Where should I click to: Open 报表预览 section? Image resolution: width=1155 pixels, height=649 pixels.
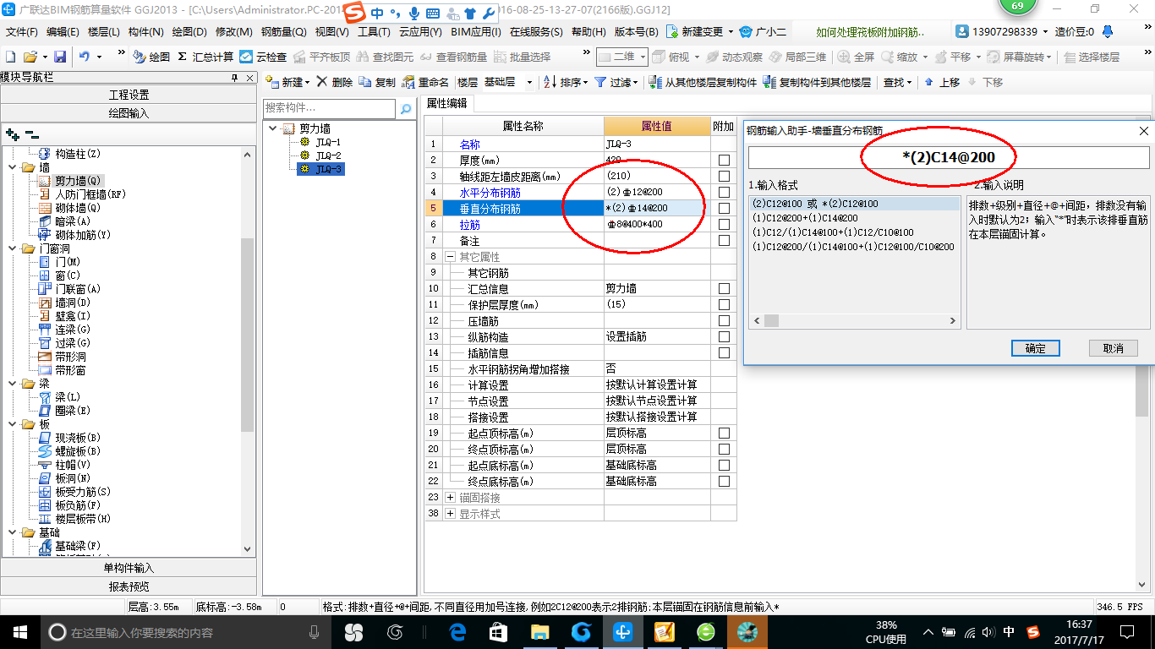tap(129, 586)
